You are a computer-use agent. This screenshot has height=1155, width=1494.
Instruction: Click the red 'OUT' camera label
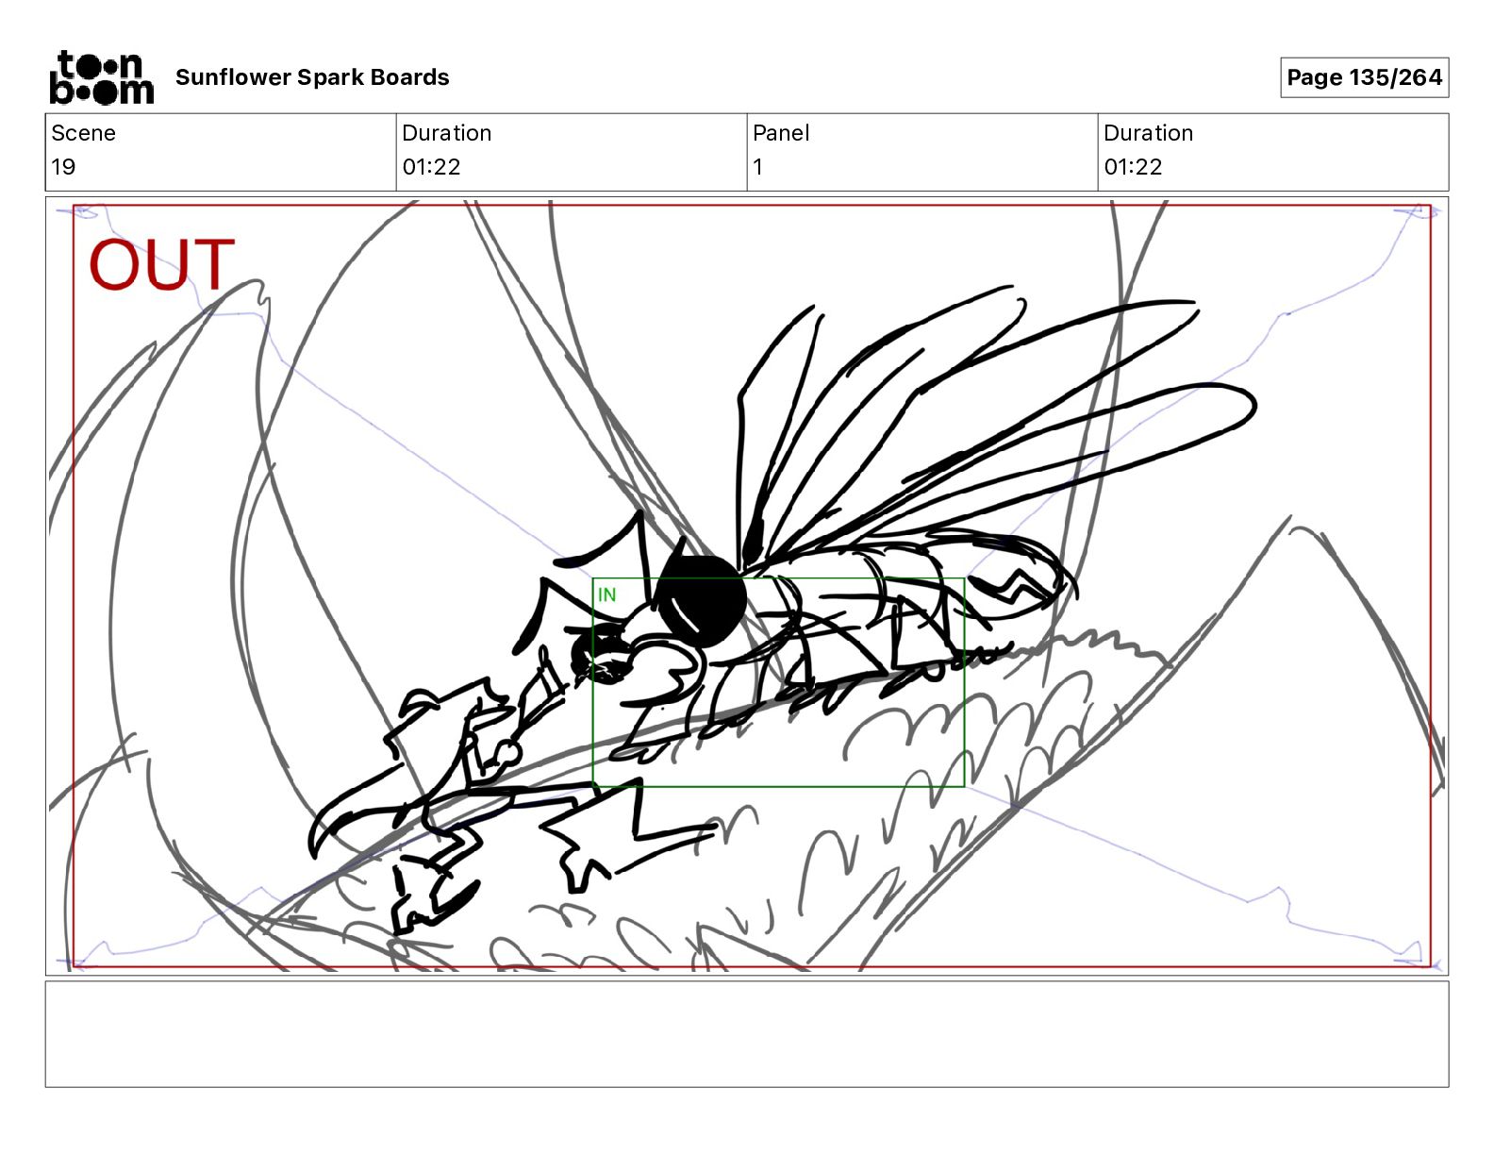click(161, 264)
